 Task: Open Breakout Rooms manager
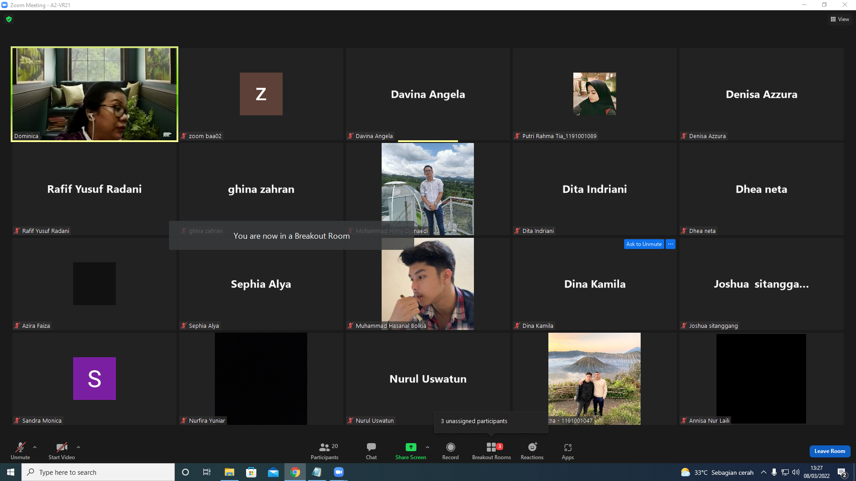[x=491, y=451]
